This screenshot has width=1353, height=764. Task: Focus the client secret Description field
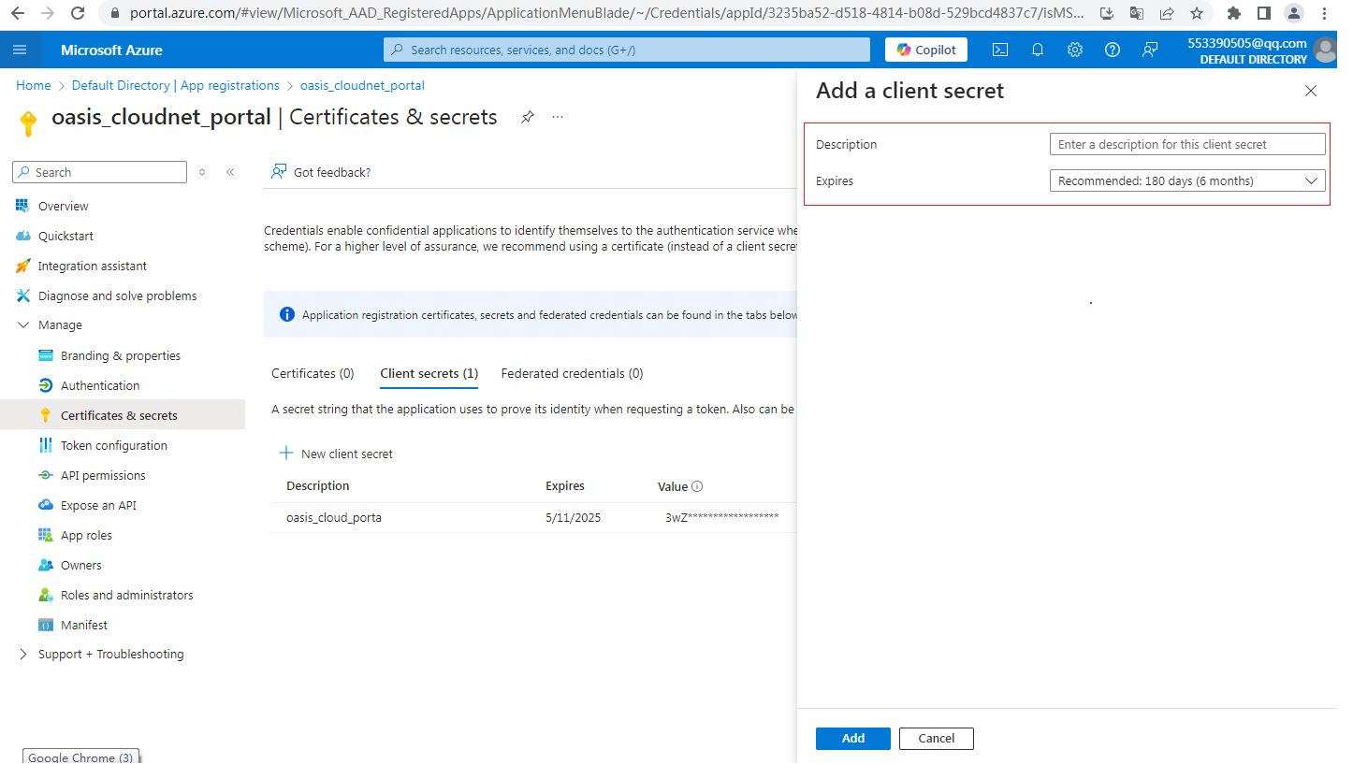point(1187,144)
